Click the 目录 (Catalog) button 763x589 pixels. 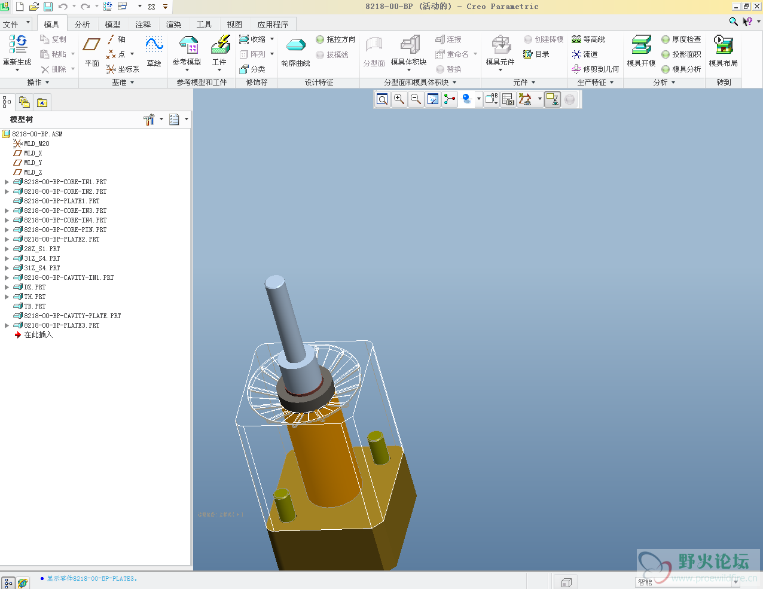(536, 54)
